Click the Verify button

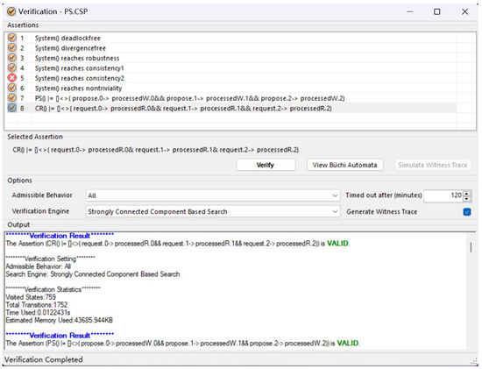[266, 165]
